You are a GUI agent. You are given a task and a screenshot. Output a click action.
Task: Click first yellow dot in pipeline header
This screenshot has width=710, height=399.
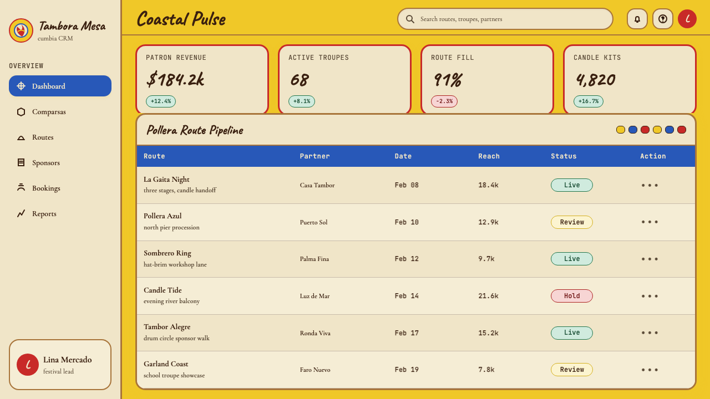pyautogui.click(x=621, y=130)
